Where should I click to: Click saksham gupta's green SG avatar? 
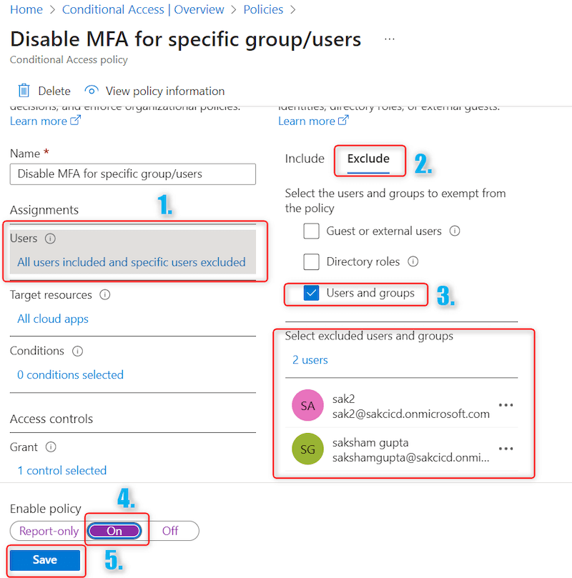(x=307, y=449)
